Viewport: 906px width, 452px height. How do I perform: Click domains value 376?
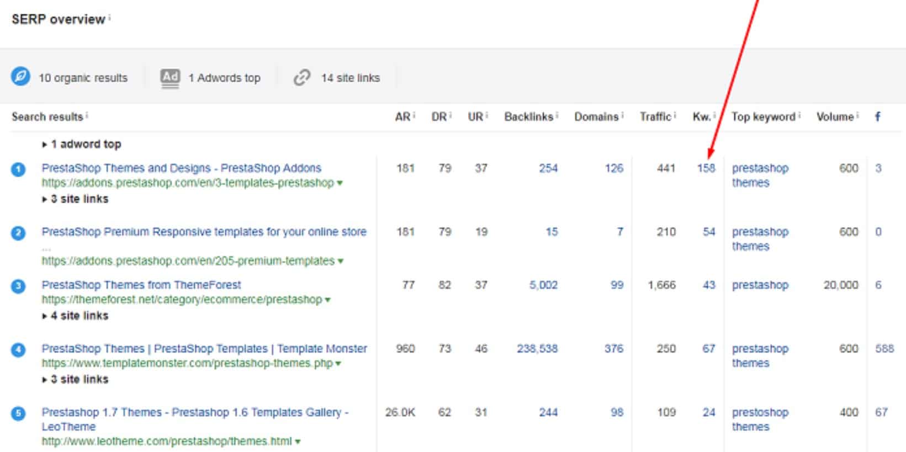click(614, 349)
